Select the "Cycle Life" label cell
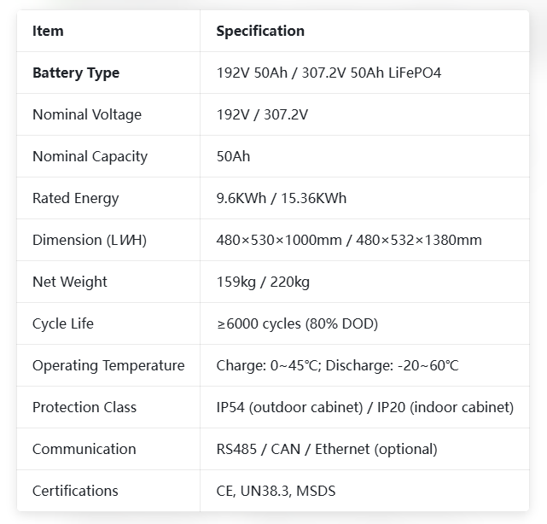Viewport: 547px width, 524px height. pos(63,323)
